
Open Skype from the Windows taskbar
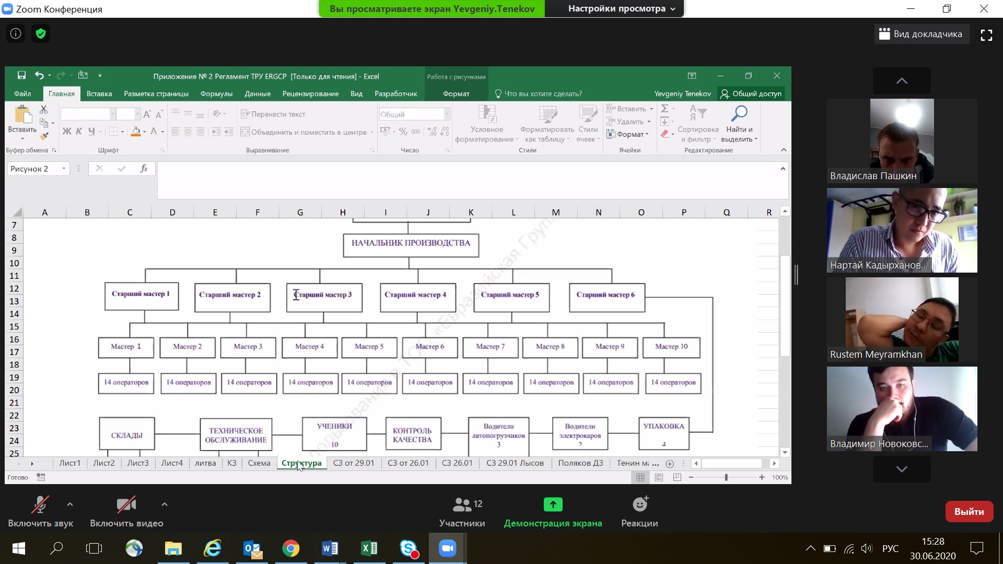click(x=409, y=548)
